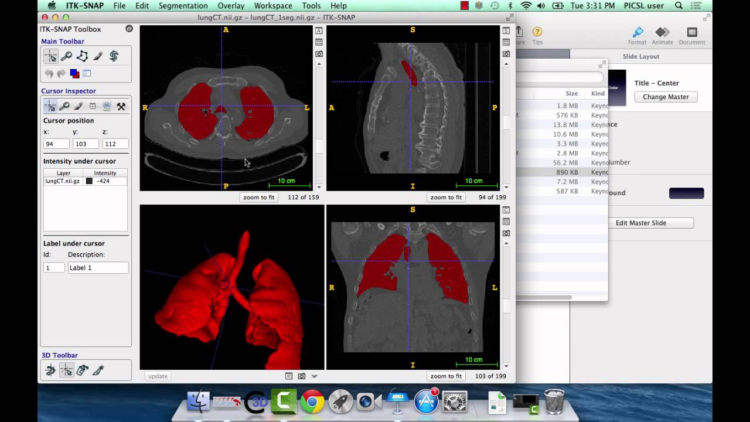Undock the ITK-SNAP Toolbox panel
Image resolution: width=750 pixels, height=422 pixels.
129,29
